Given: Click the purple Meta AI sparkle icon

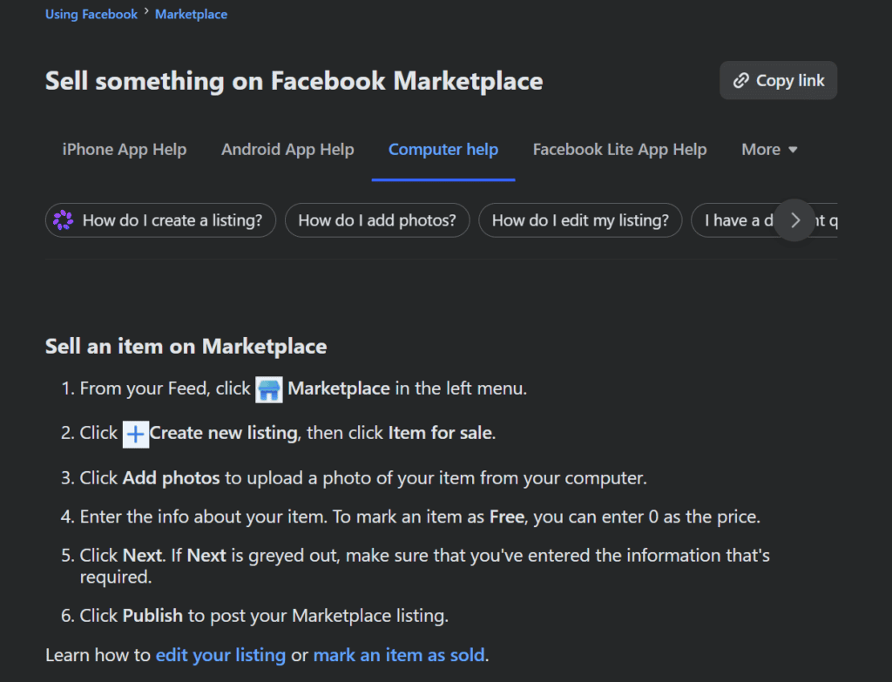Looking at the screenshot, I should pos(63,220).
